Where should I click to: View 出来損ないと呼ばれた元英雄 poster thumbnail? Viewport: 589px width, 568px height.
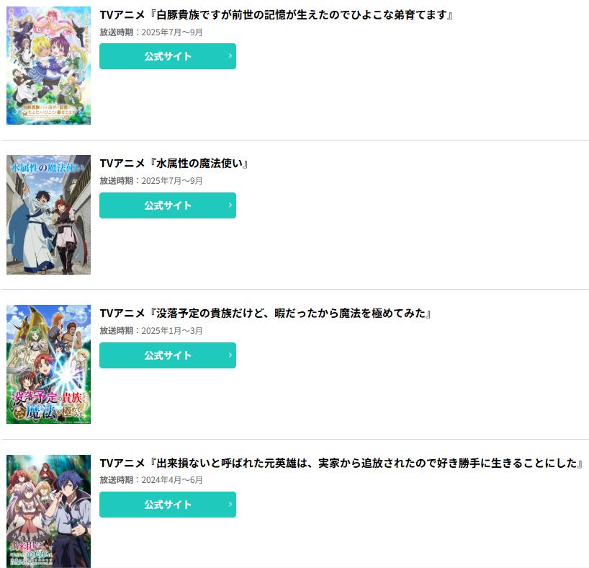point(48,511)
